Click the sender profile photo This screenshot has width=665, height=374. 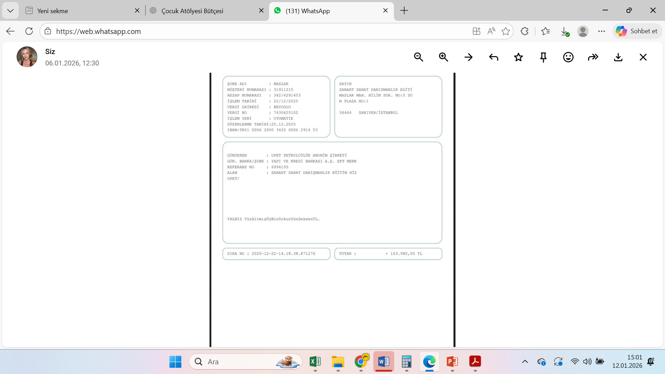(27, 57)
